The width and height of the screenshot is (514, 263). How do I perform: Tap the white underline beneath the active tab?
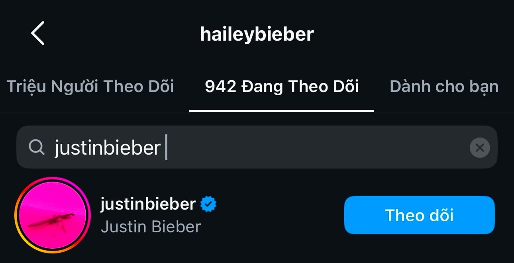click(x=282, y=111)
